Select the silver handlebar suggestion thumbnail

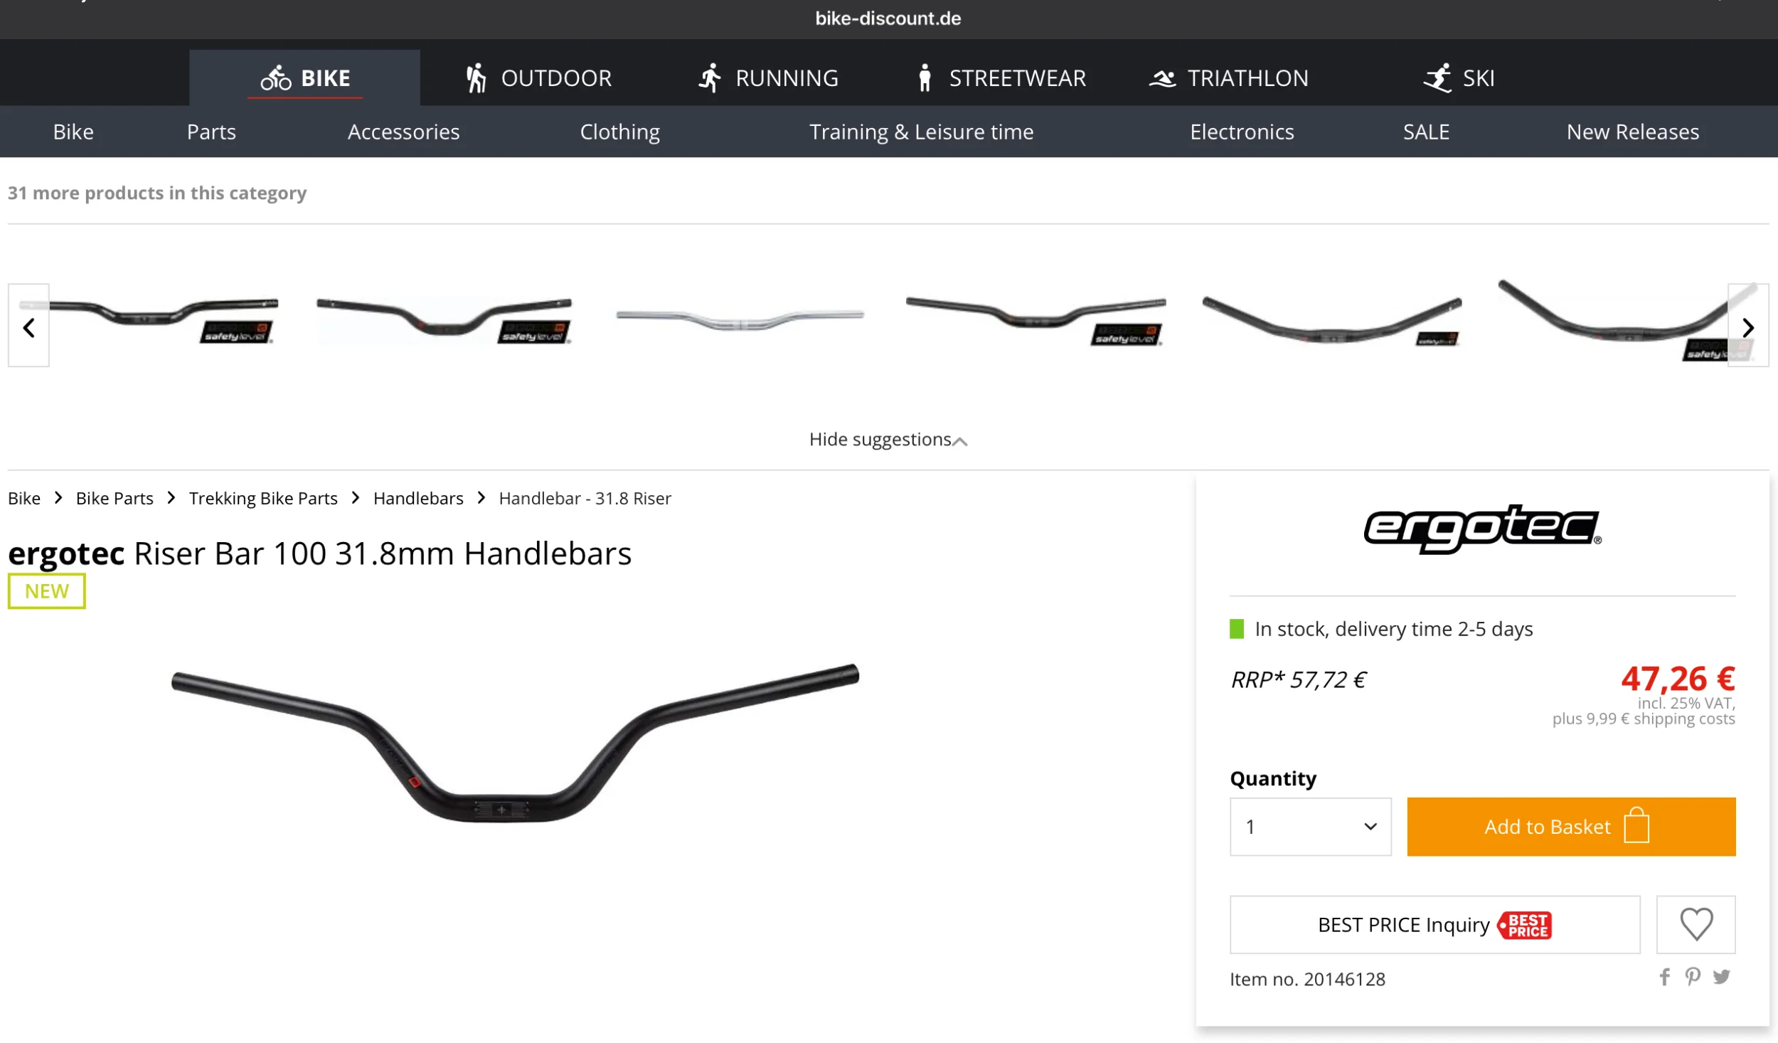[x=740, y=319]
